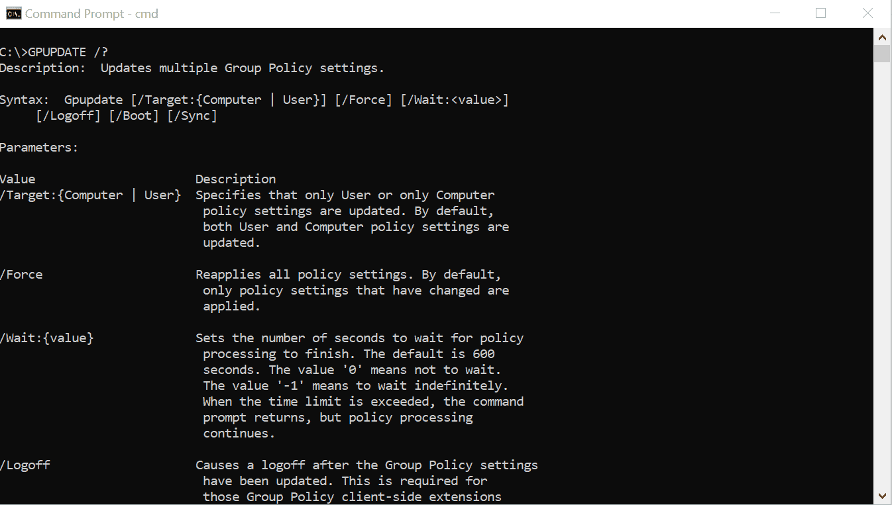Screen dimensions: 892x505
Task: Click the 'Value' column header
Action: click(18, 179)
